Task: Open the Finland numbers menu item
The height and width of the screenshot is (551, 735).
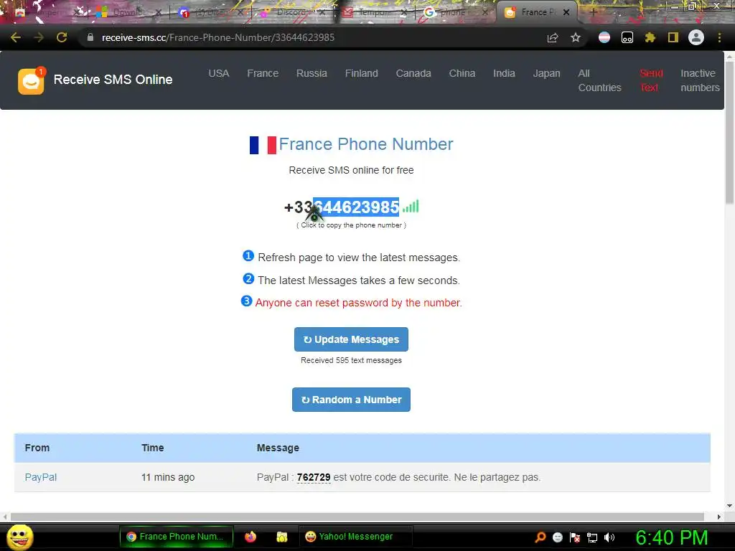Action: (x=362, y=74)
